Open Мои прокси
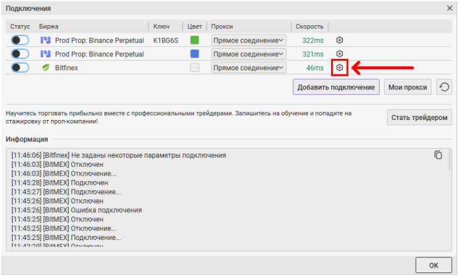 click(x=408, y=88)
